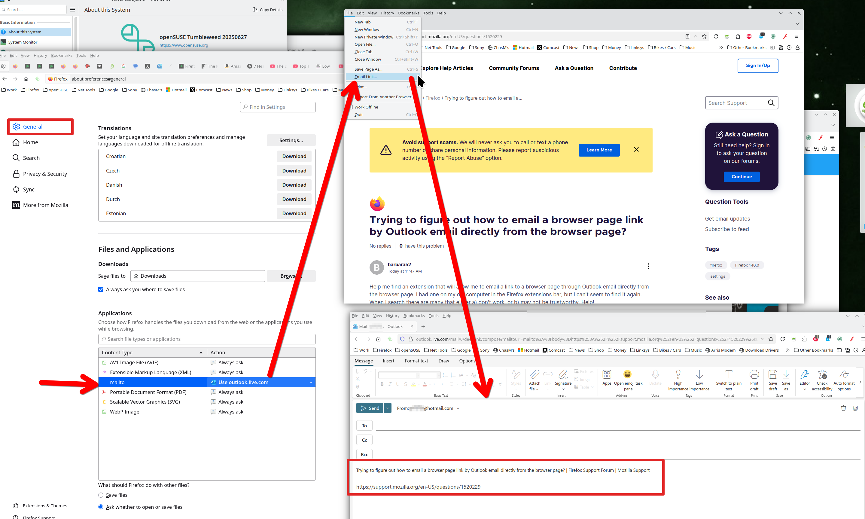Screen dimensions: 865x519
Task: Click Copy Details in Info Center
Action: 267,10
